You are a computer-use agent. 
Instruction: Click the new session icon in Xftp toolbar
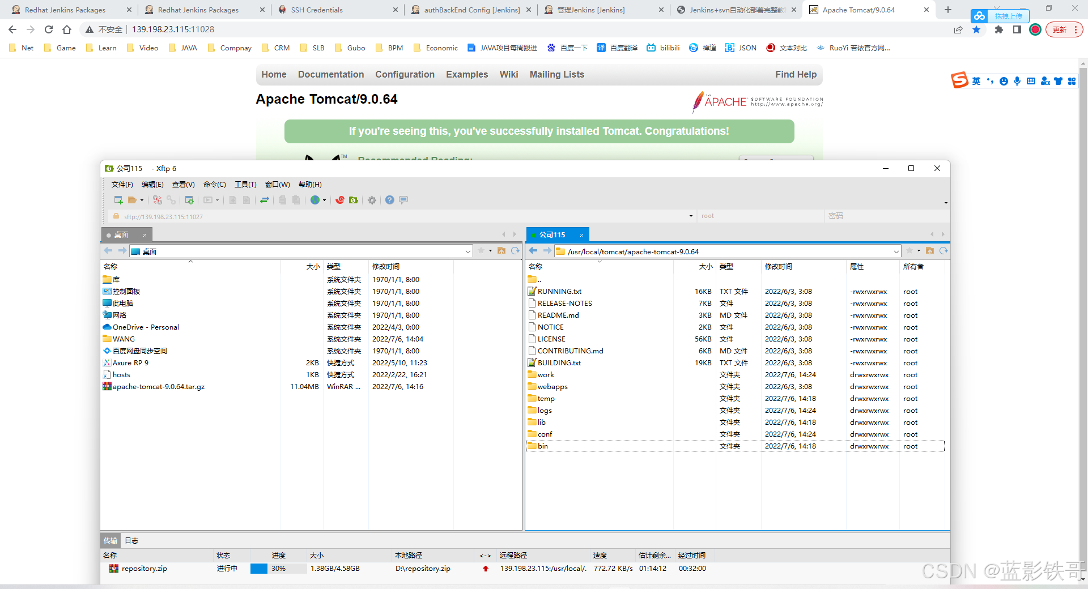(x=118, y=200)
